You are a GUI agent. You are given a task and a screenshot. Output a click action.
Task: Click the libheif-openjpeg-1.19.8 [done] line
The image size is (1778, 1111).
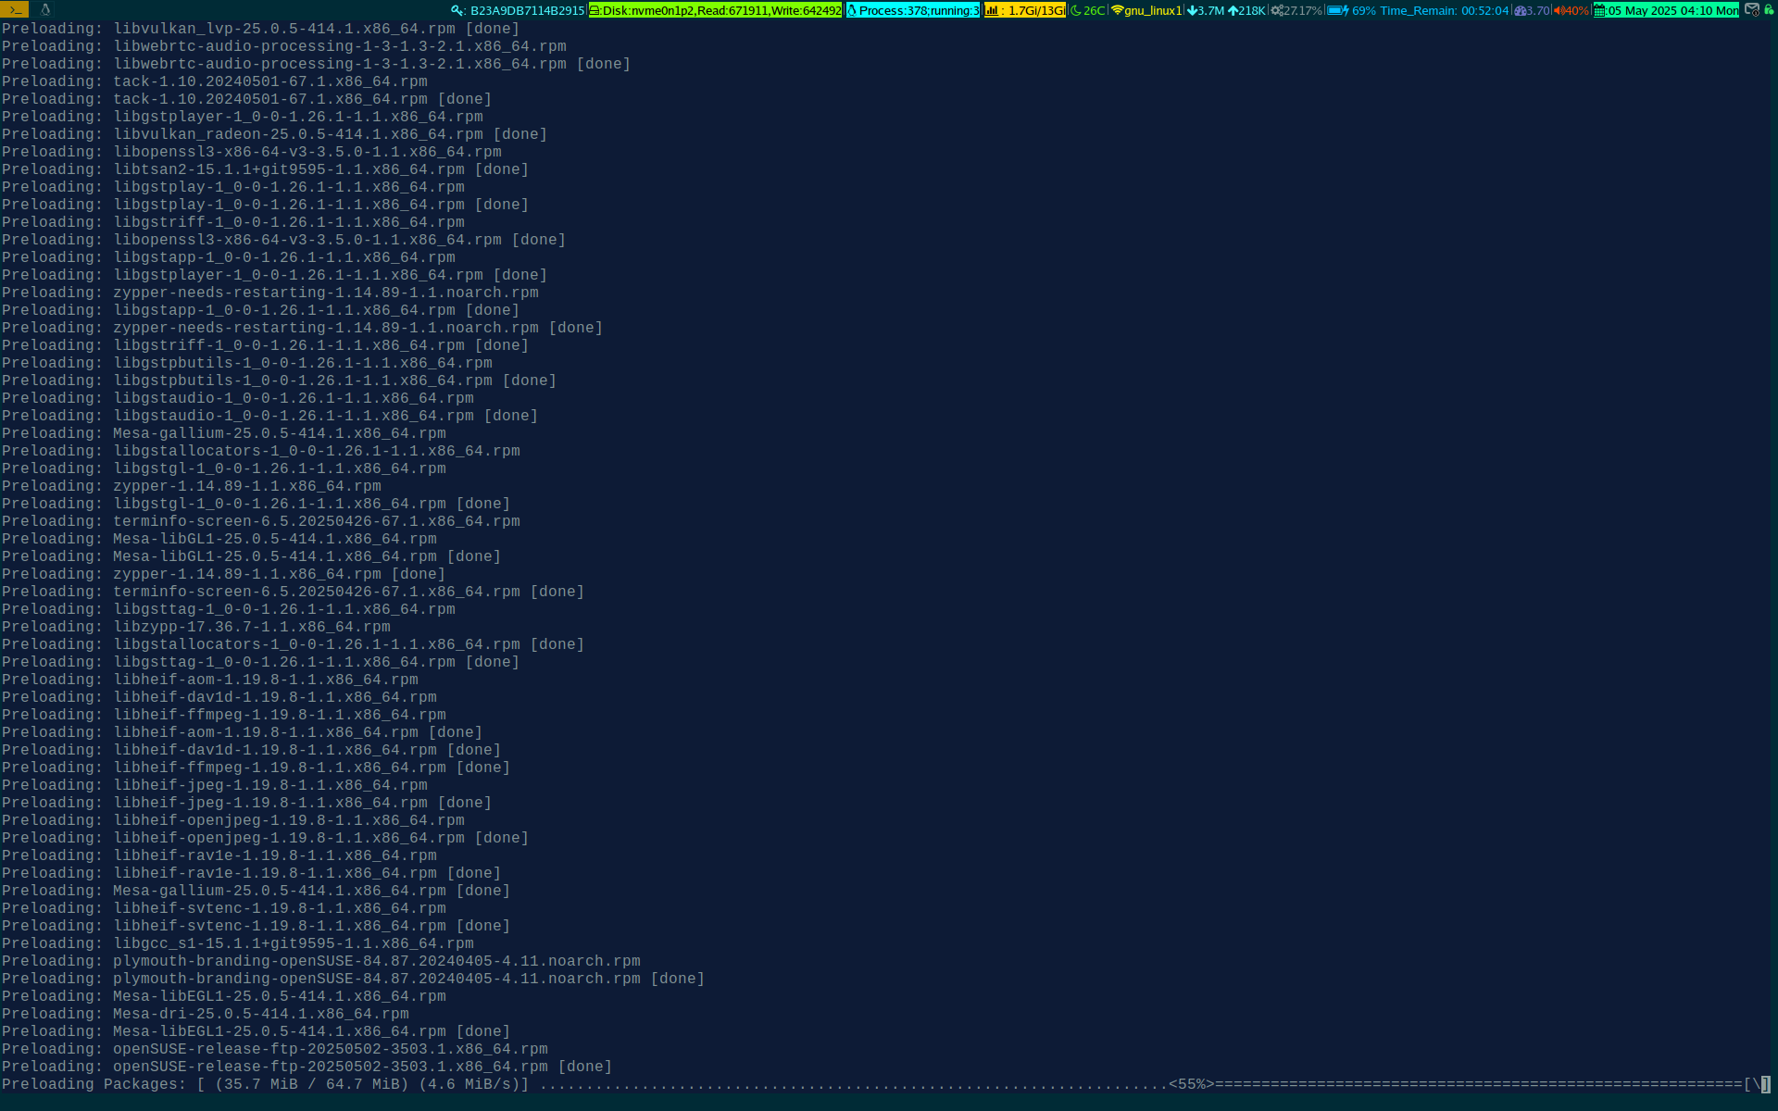(265, 838)
